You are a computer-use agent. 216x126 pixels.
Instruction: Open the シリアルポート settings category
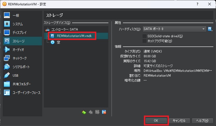(22, 67)
